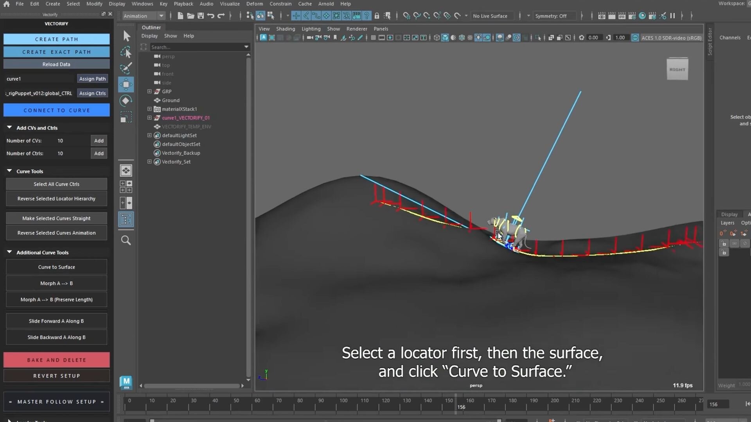Viewport: 751px width, 422px height.
Task: Open the search magnifier icon in sidebar
Action: pyautogui.click(x=126, y=240)
